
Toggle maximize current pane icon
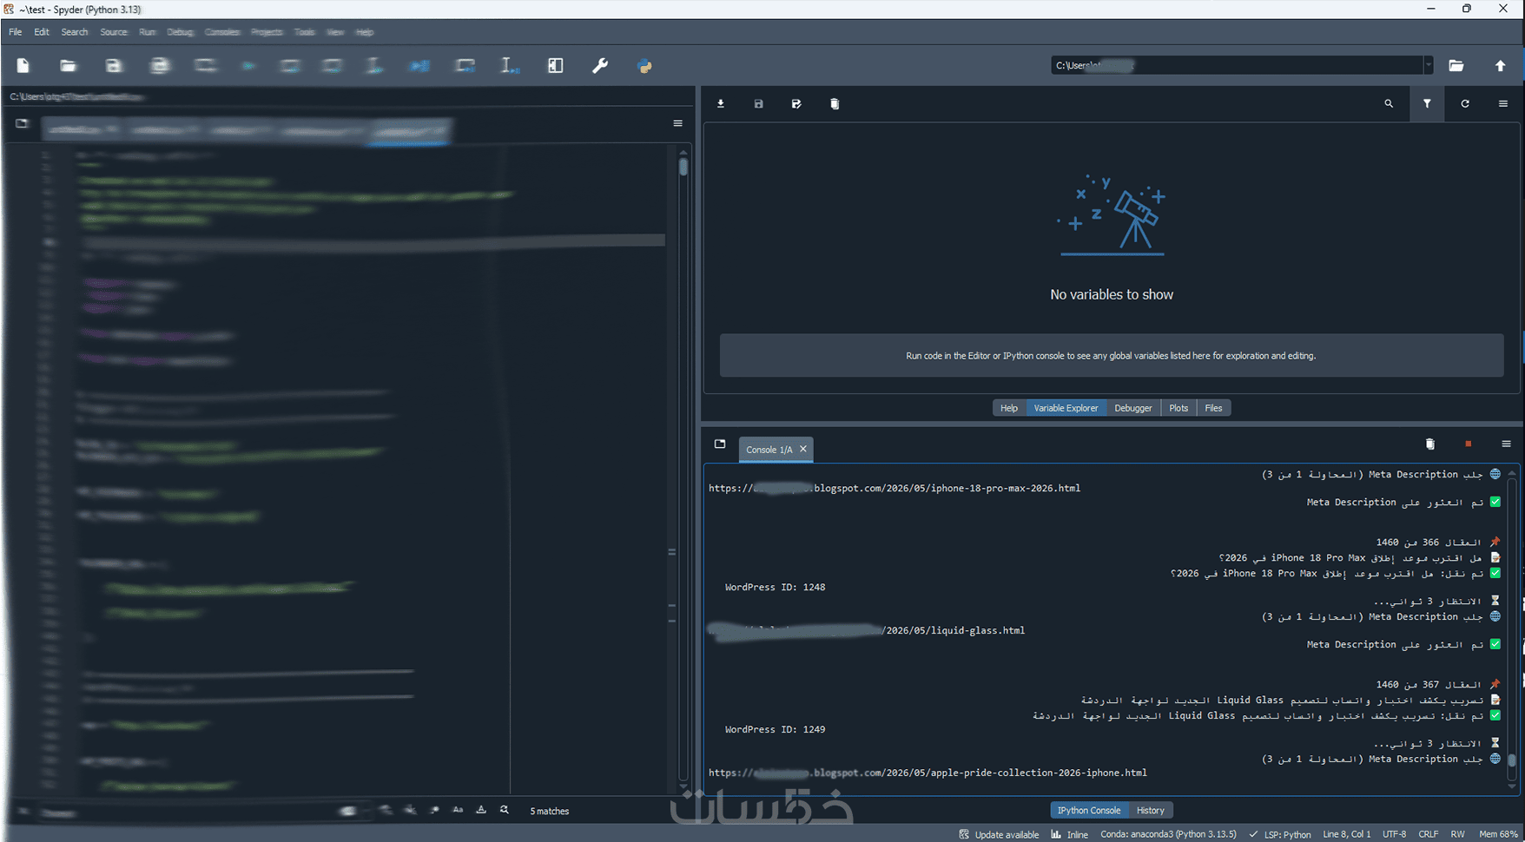coord(556,66)
